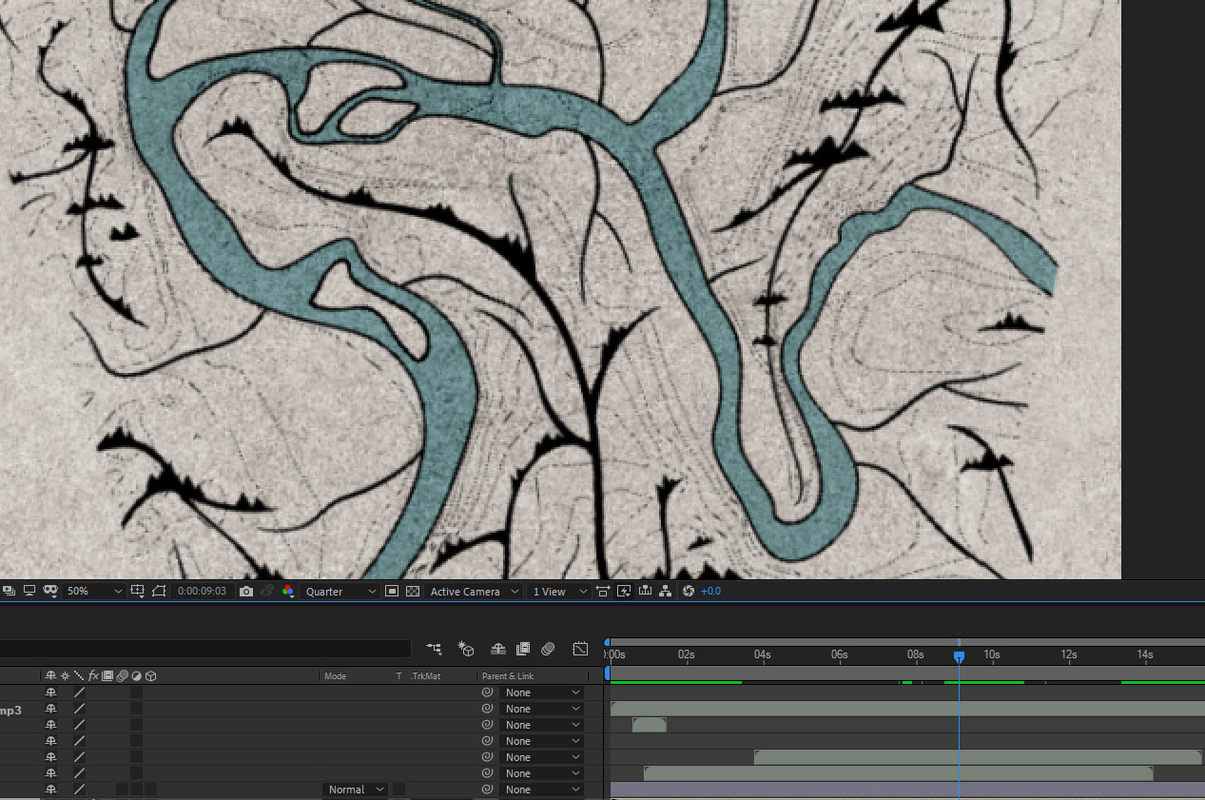Enable Frame Blending for all layers
The image size is (1205, 800).
coord(522,649)
